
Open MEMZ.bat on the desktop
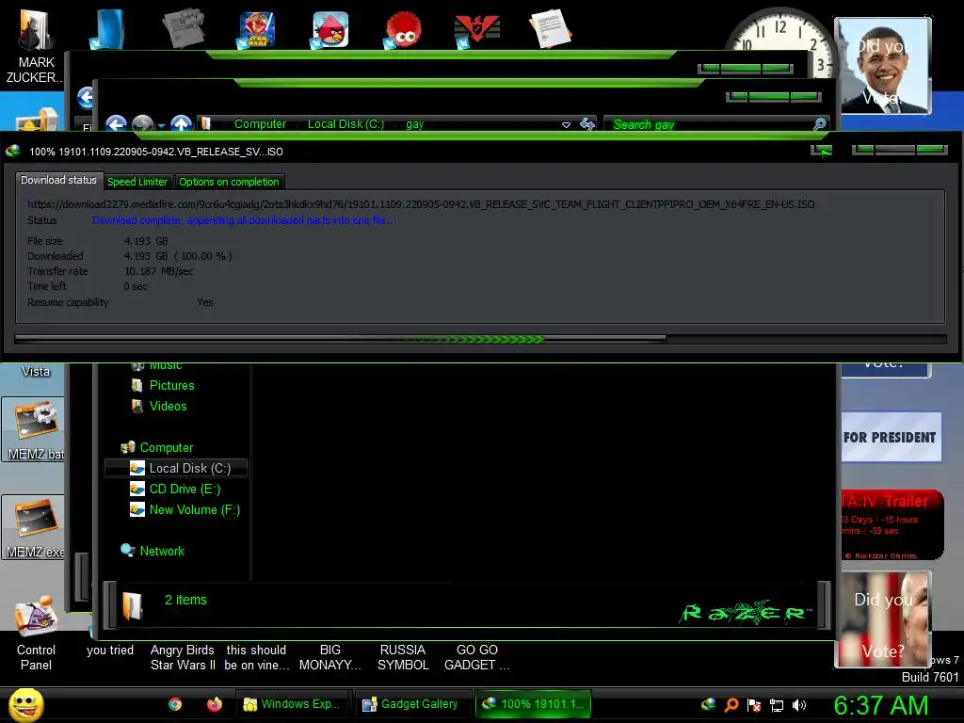(35, 429)
